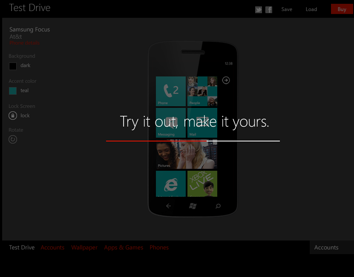Click the 12:38 clock on the phone
The width and height of the screenshot is (354, 277).
click(x=228, y=63)
